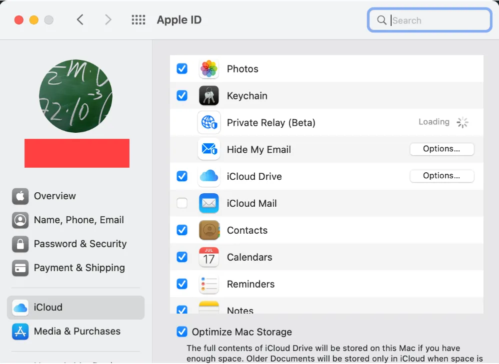The image size is (499, 364).
Task: Click the iCloud Drive cloud icon
Action: coord(209,176)
